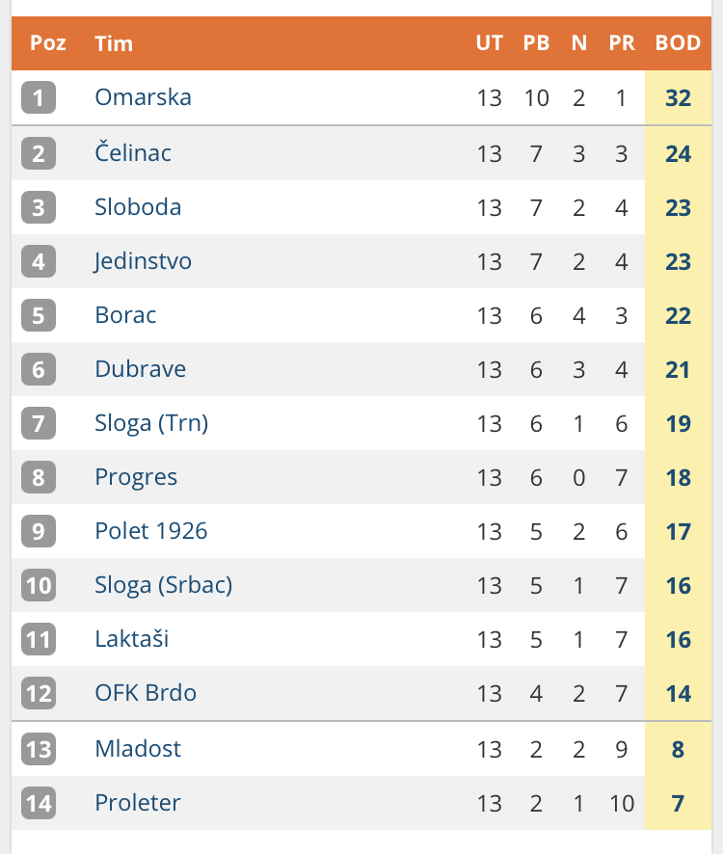Click position badge number 1

pyautogui.click(x=39, y=97)
